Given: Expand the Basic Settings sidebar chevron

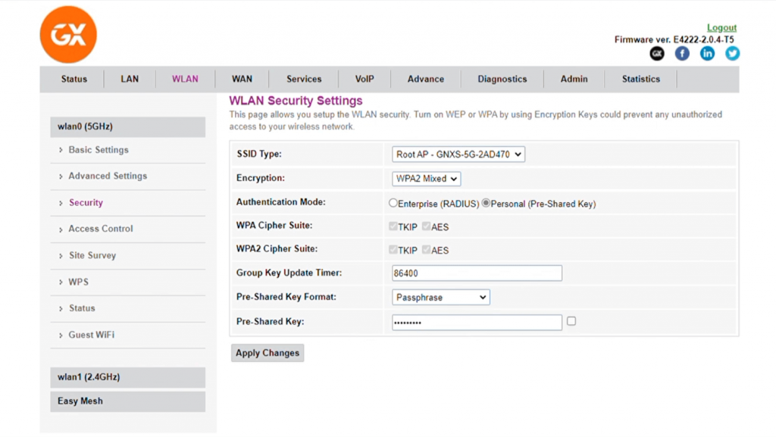Looking at the screenshot, I should [x=60, y=149].
